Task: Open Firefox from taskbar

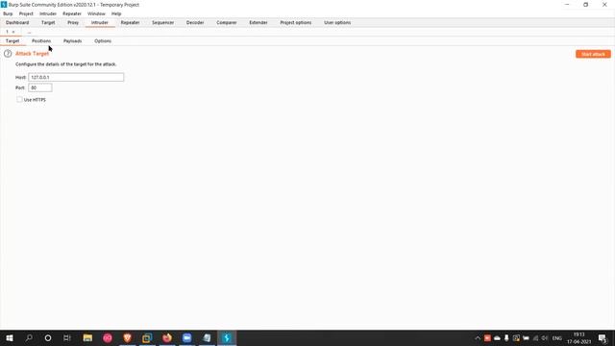Action: point(167,337)
